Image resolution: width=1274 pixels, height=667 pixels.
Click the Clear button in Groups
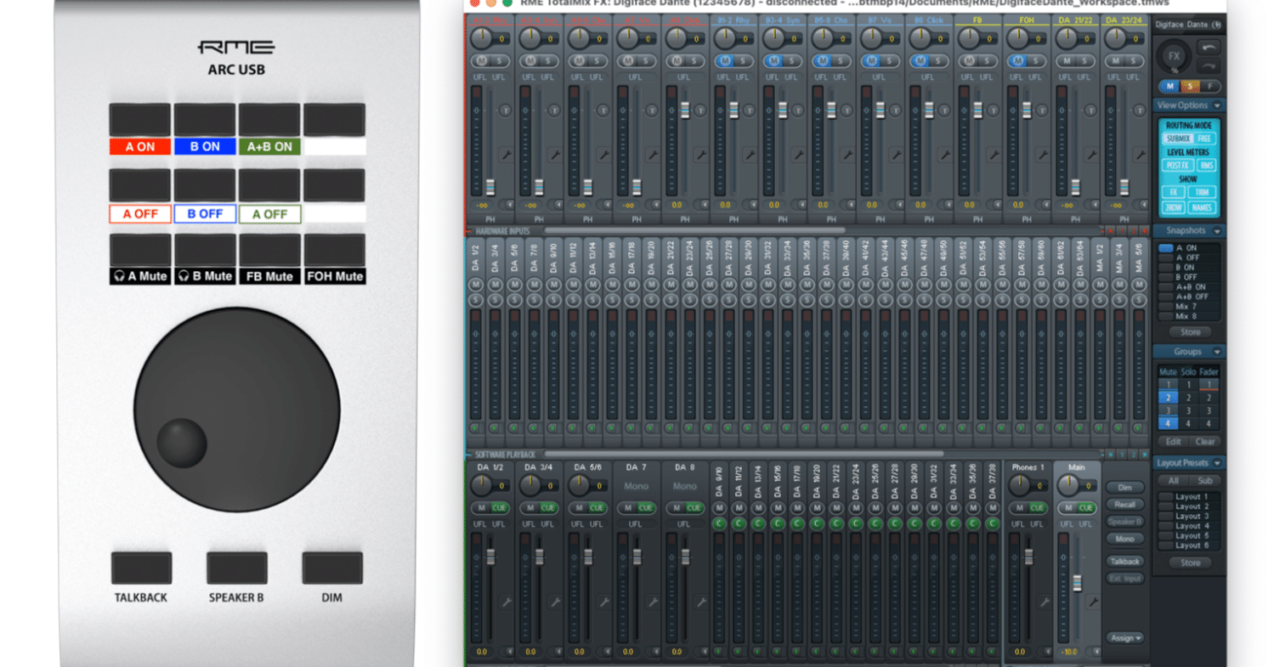[x=1205, y=442]
